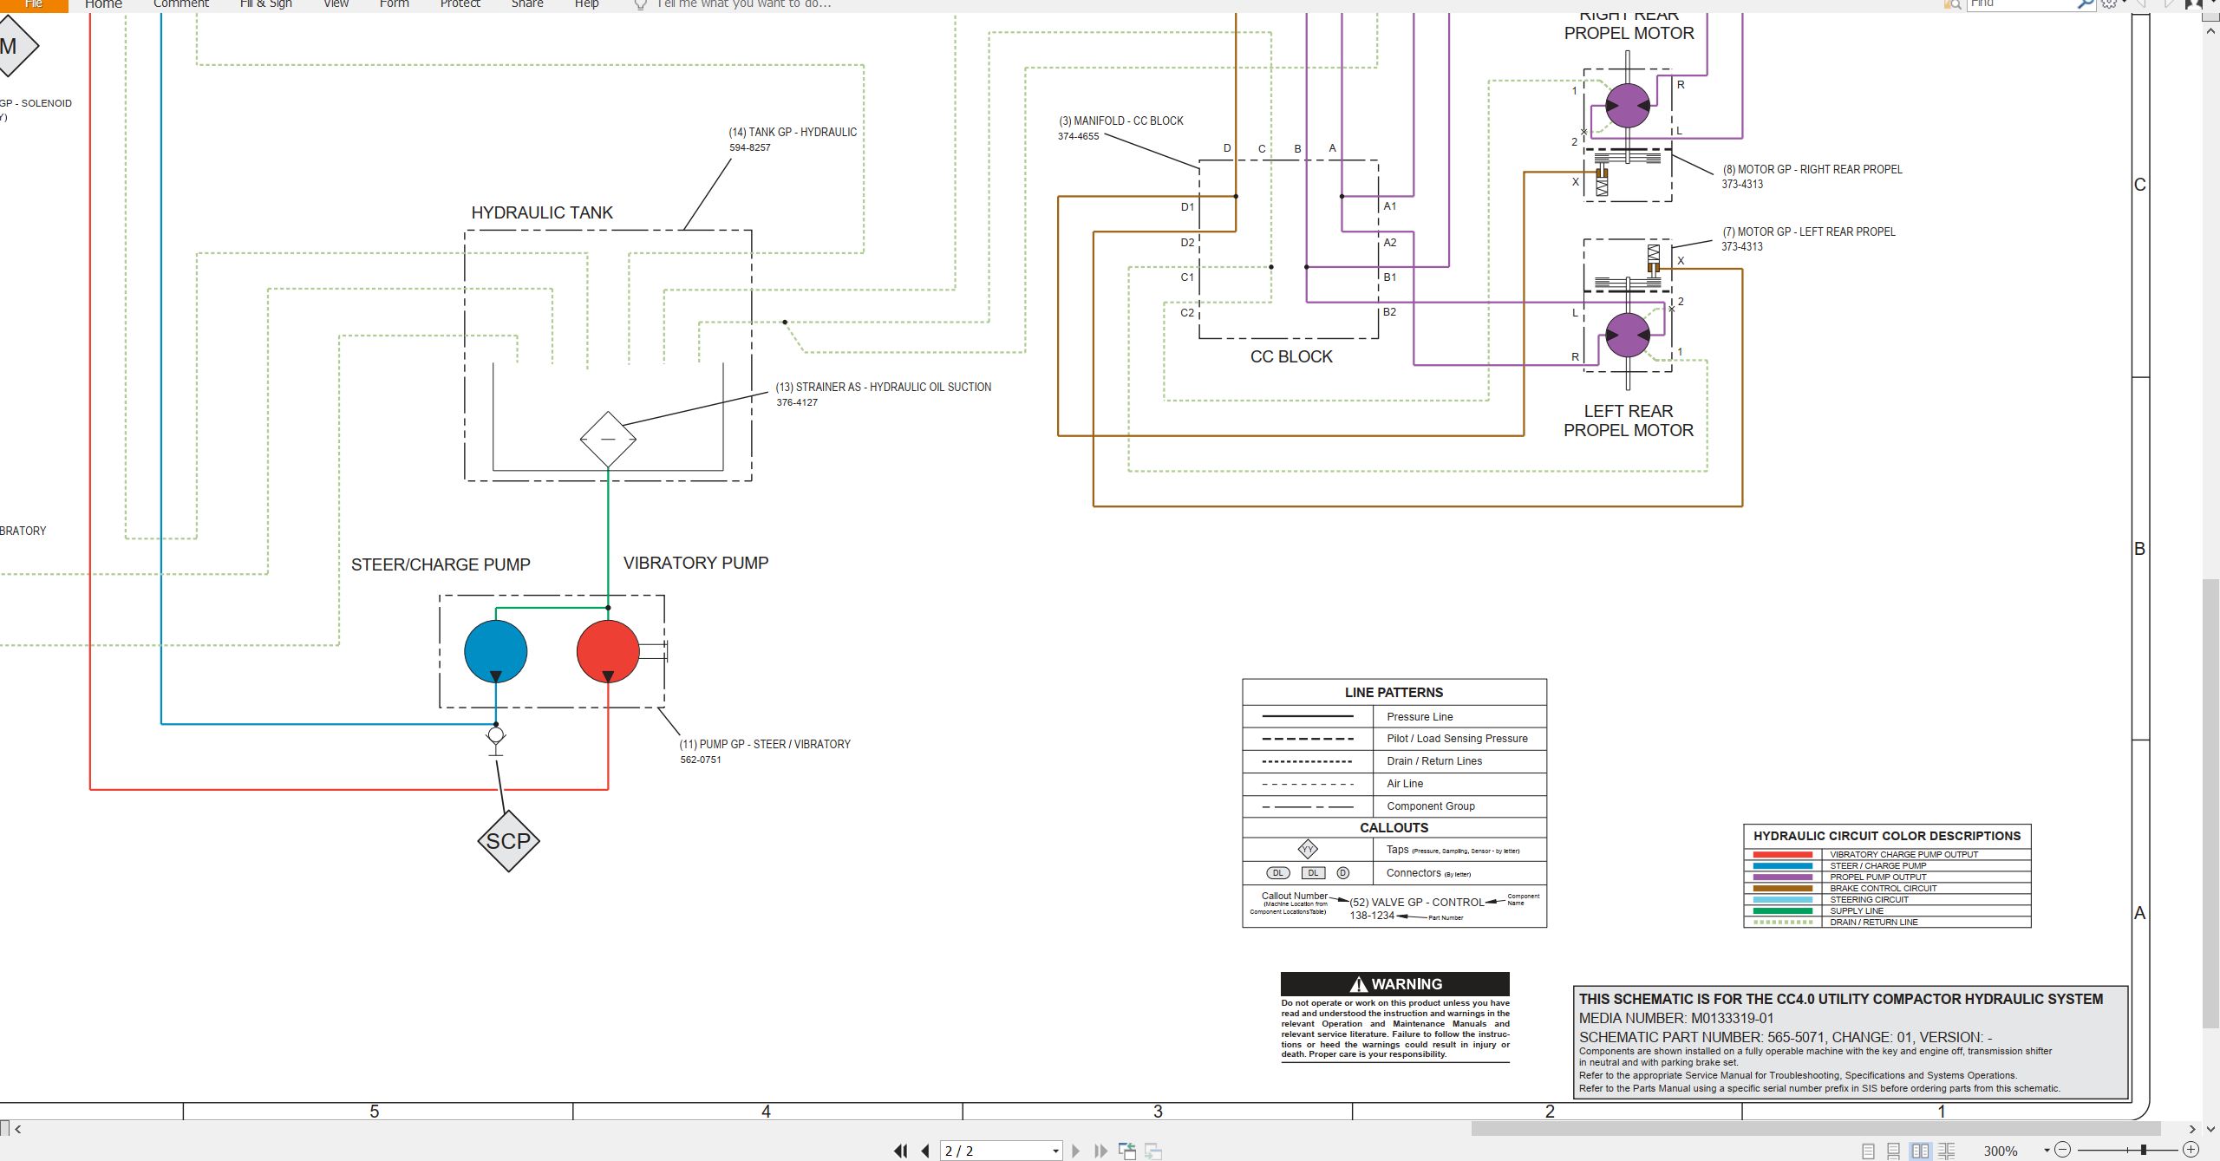This screenshot has height=1161, width=2220.
Task: Go to the next page
Action: [1076, 1151]
